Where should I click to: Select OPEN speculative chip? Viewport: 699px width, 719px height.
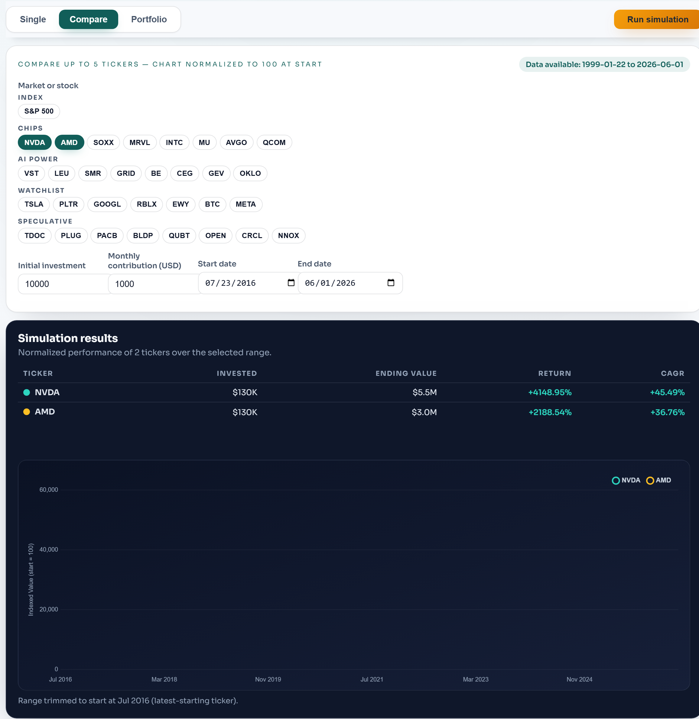point(216,236)
